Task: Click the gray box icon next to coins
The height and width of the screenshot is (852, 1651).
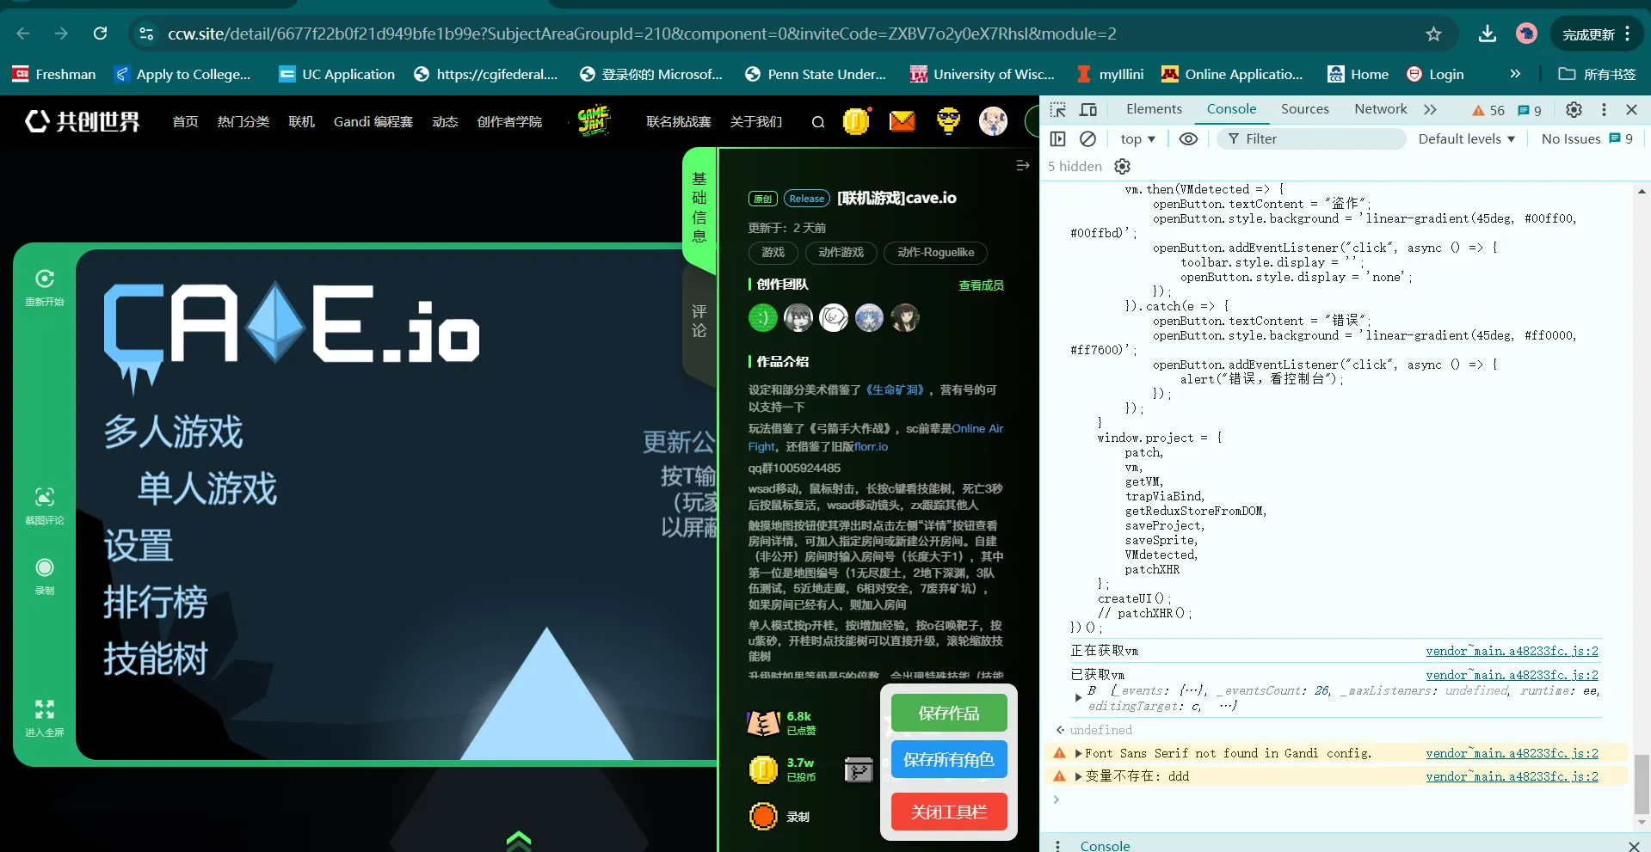Action: pyautogui.click(x=859, y=769)
